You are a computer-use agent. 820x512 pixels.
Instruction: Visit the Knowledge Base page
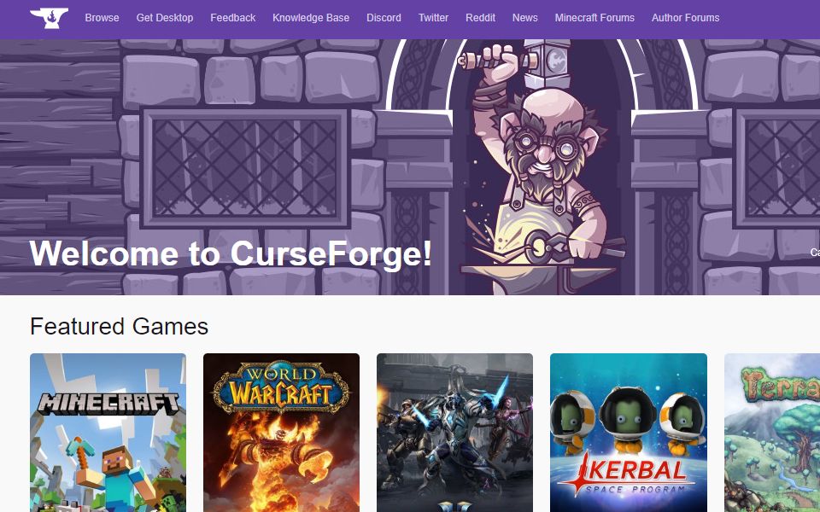pyautogui.click(x=311, y=18)
